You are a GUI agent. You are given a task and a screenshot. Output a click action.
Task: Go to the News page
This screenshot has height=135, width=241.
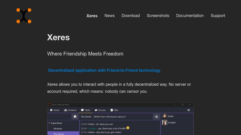coord(109,15)
